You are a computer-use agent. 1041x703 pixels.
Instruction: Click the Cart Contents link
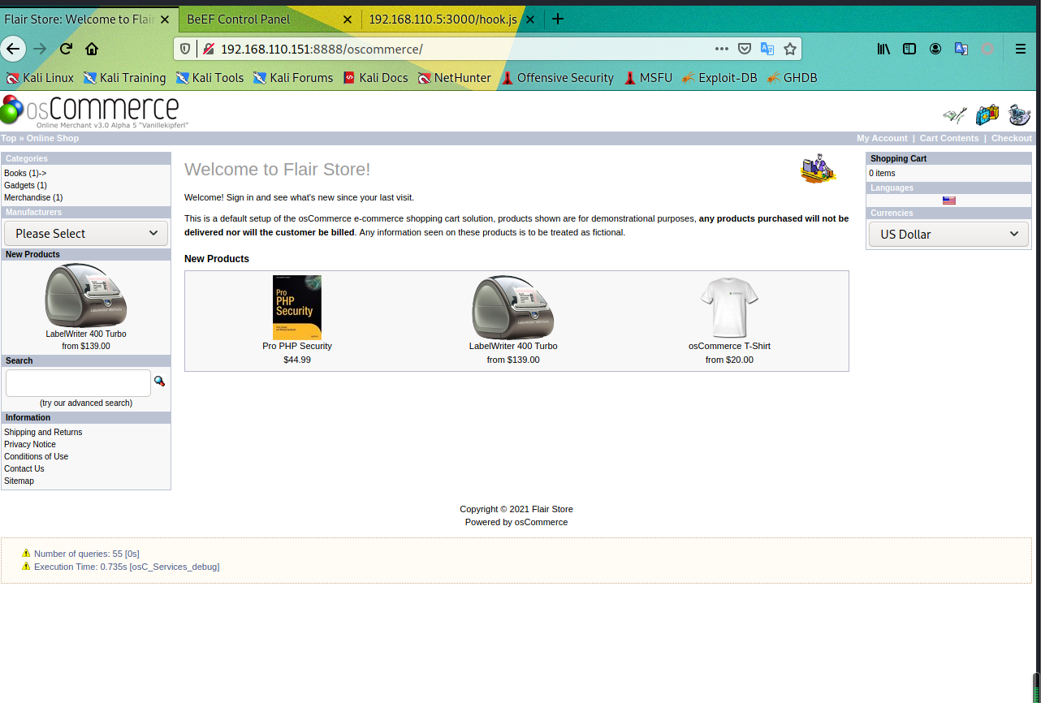coord(949,138)
